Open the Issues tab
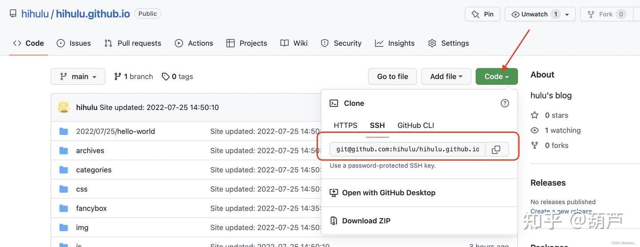 [x=74, y=43]
